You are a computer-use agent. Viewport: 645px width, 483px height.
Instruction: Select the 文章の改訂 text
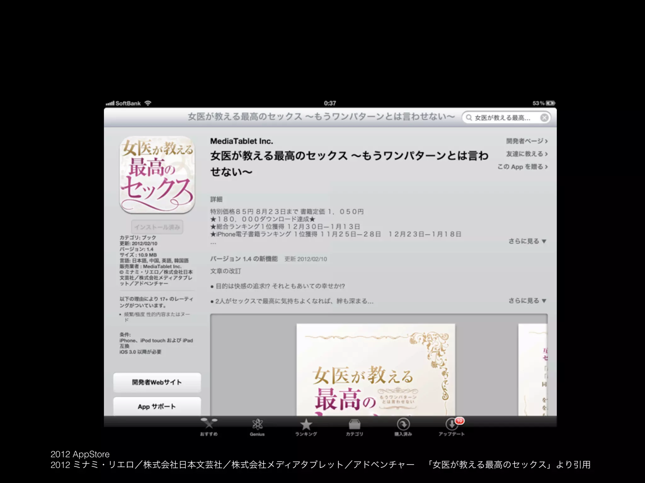click(225, 271)
